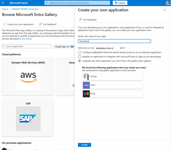Open the 'this article' link
Image resolution: width=171 pixels, height=150 pixels.
click(x=27, y=39)
